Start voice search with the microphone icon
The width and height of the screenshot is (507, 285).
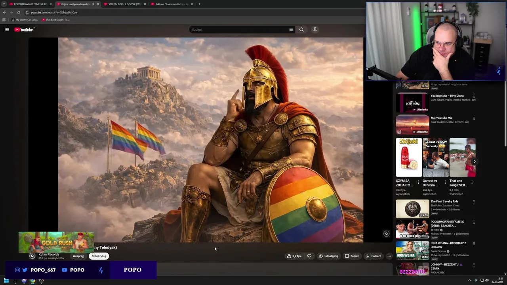coord(315,30)
